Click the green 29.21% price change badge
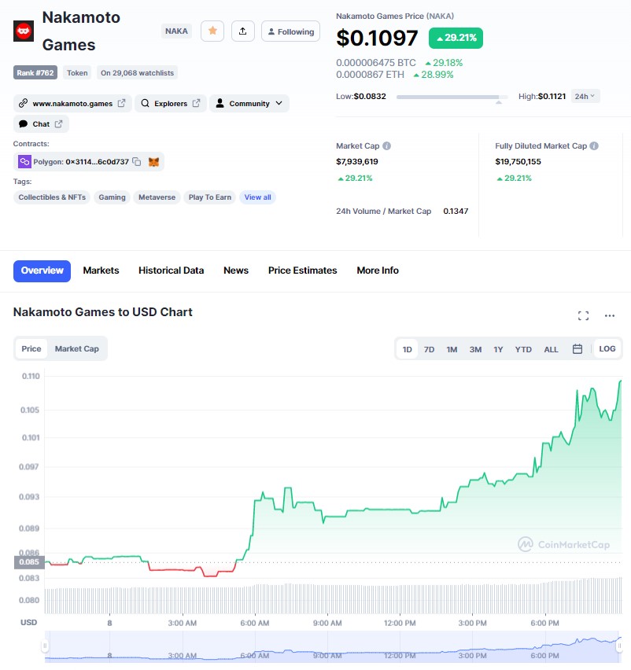The width and height of the screenshot is (631, 670). click(456, 38)
